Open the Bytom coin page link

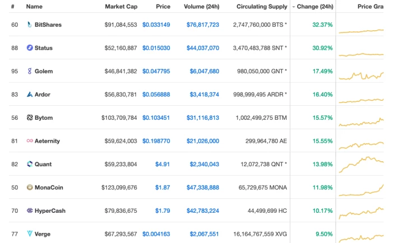44,118
